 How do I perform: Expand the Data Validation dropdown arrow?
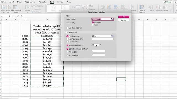(x=126, y=7)
